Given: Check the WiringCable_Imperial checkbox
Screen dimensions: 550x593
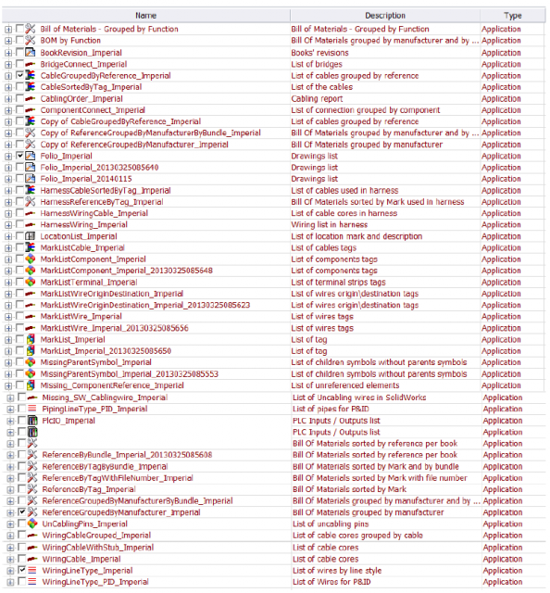Looking at the screenshot, I should (x=22, y=558).
